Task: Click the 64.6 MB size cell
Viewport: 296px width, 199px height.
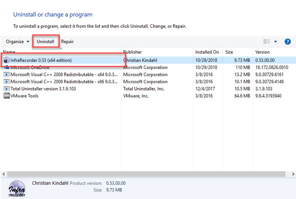Action: (242, 96)
